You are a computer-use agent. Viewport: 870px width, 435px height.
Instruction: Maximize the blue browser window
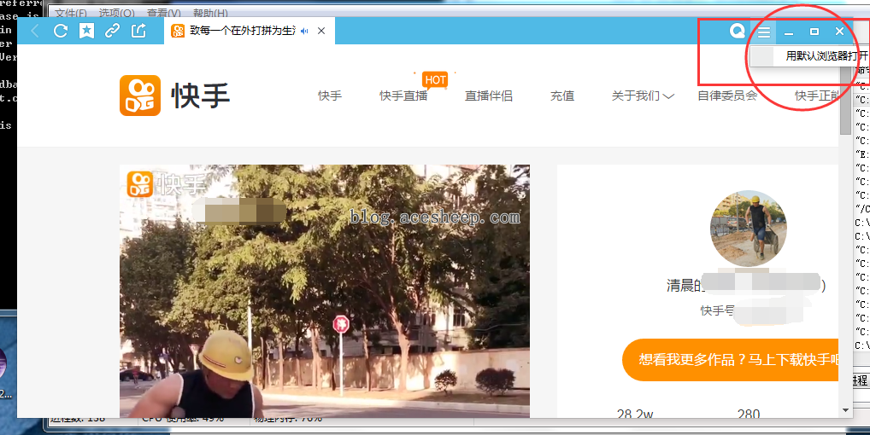[814, 32]
